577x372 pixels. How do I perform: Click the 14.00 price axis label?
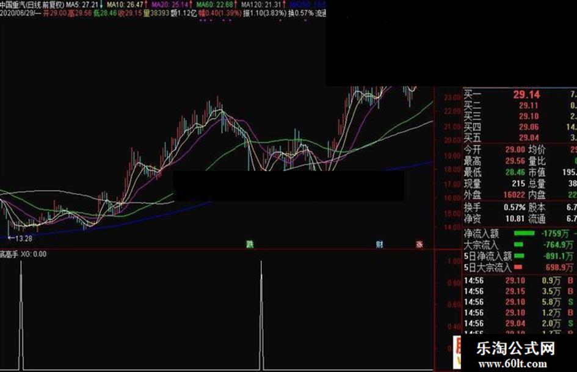[452, 227]
